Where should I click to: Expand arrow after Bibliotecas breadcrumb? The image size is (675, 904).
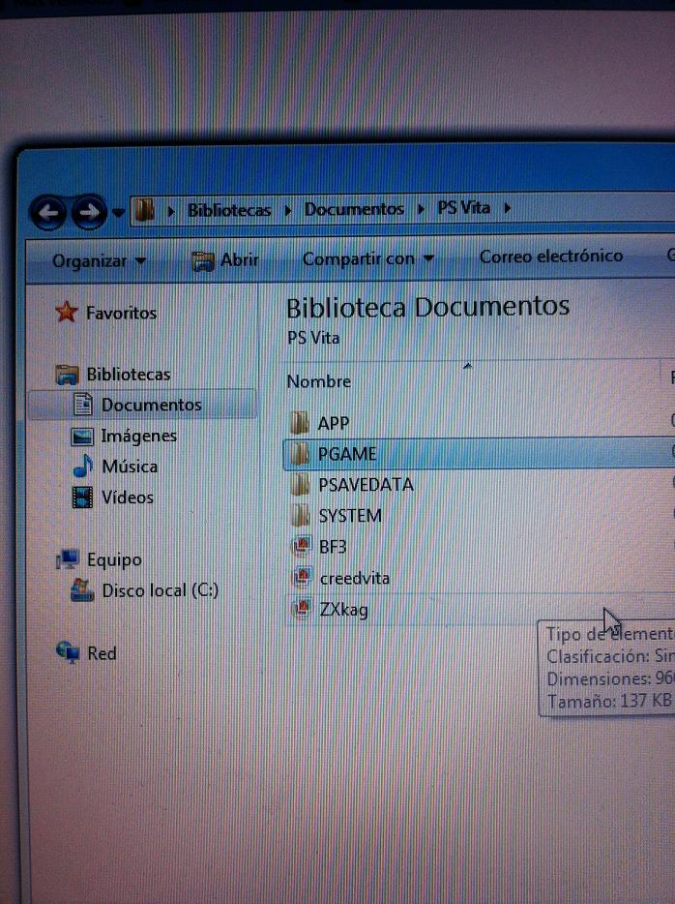click(x=288, y=210)
